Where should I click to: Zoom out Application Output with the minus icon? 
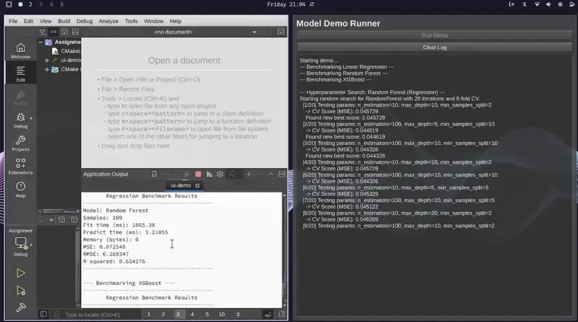(x=260, y=174)
